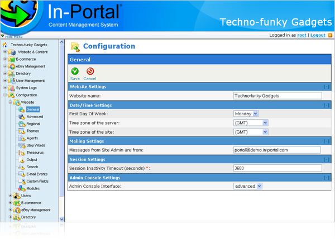Click the Themes icon in tree

tap(22, 131)
